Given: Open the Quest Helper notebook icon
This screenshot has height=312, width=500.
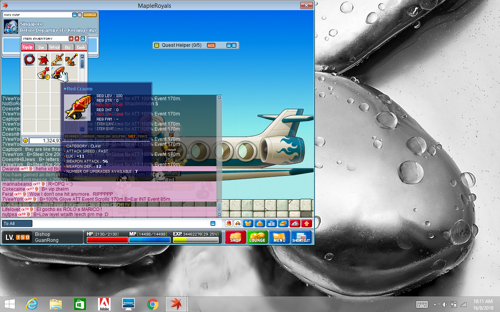Looking at the screenshot, I should point(156,45).
